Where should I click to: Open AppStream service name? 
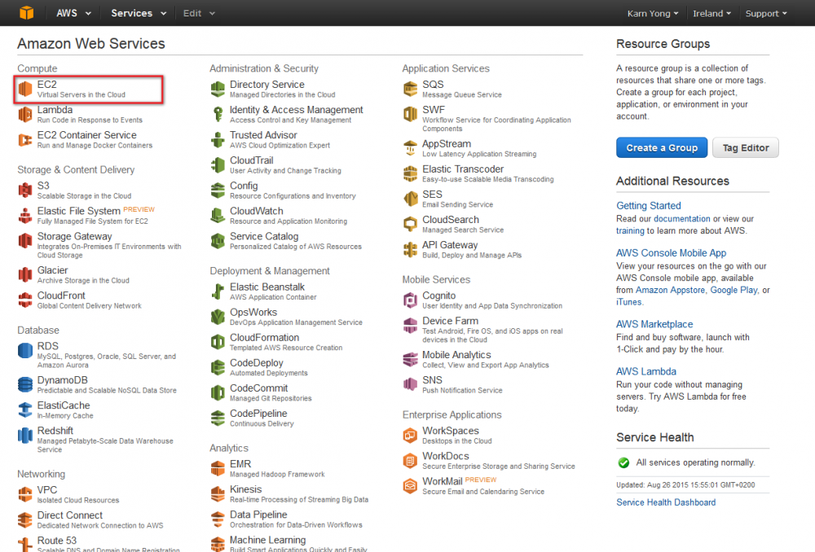pos(447,144)
